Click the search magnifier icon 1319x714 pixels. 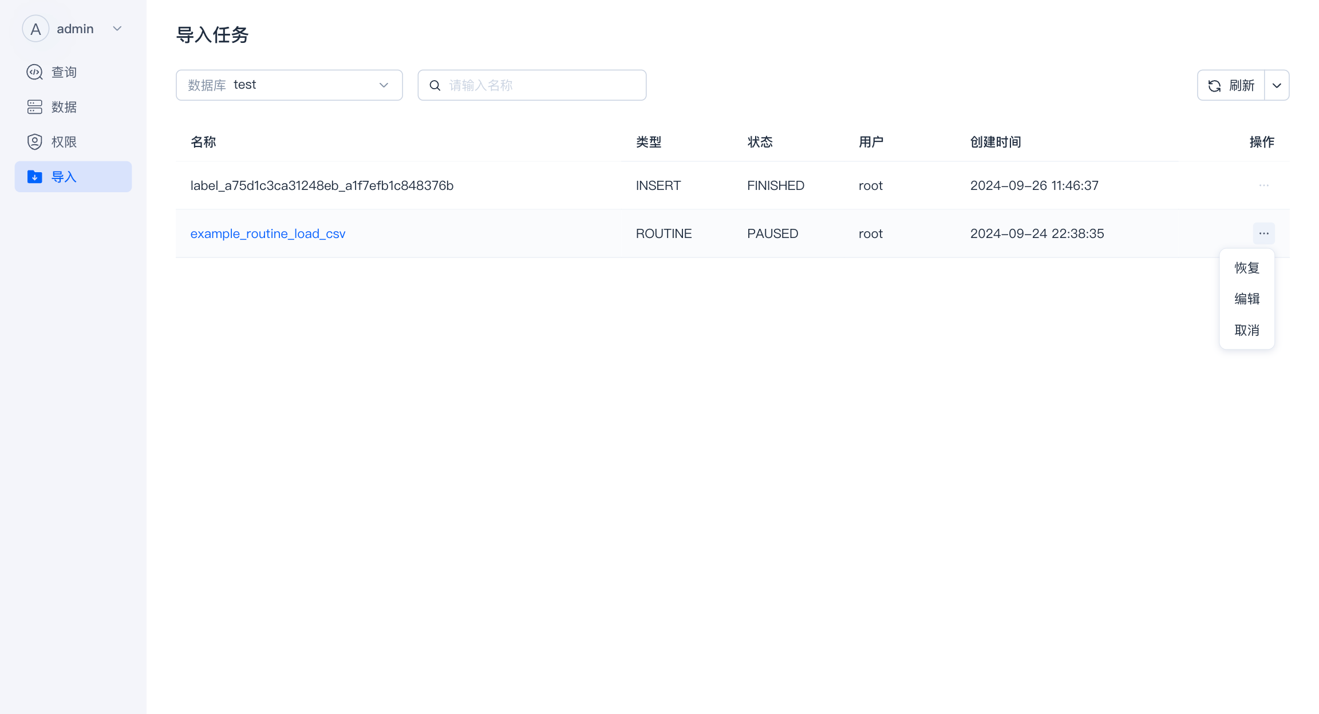coord(435,85)
